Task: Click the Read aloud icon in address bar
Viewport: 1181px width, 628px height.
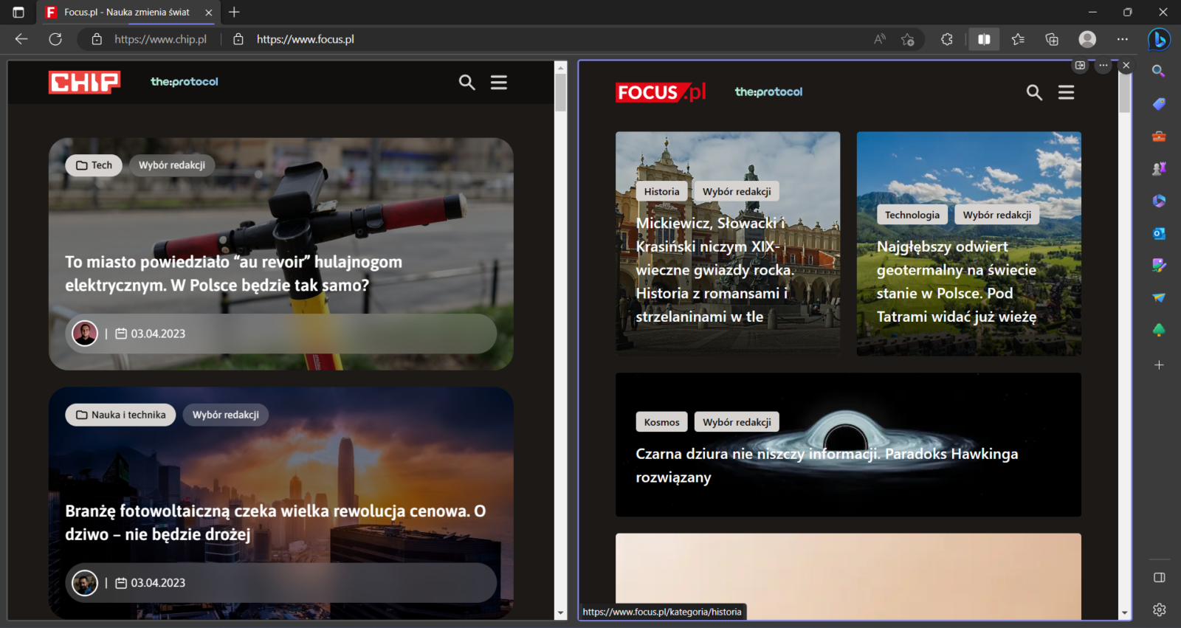Action: [x=880, y=39]
